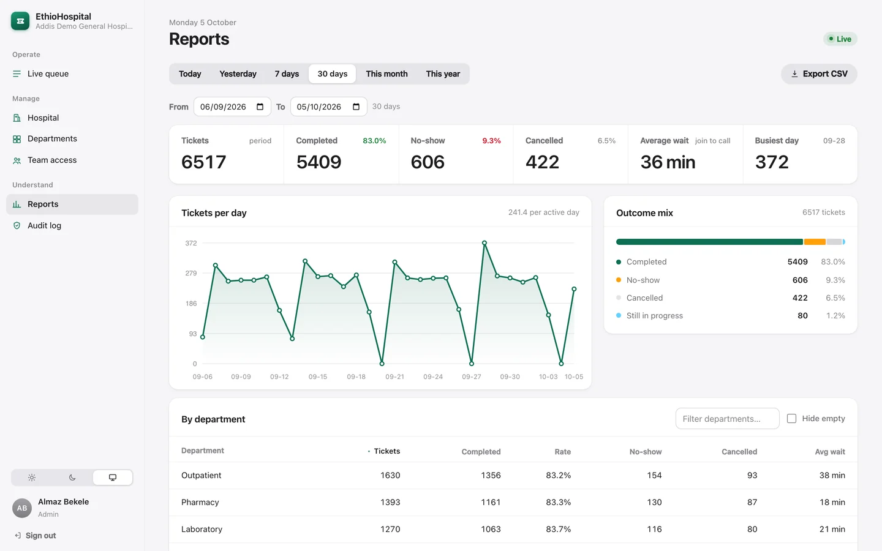Click the From date field 06/09/2026
This screenshot has width=882, height=551.
(x=232, y=107)
